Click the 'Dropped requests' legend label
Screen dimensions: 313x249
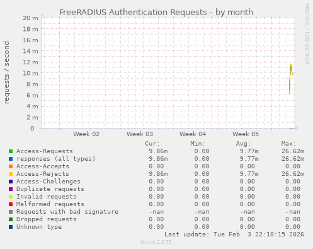[x=47, y=219]
